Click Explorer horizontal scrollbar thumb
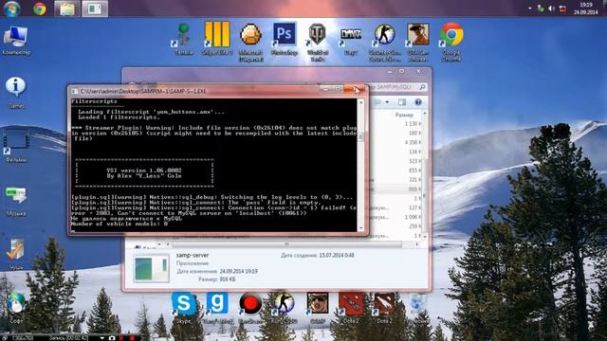607x341 pixels. click(x=286, y=244)
